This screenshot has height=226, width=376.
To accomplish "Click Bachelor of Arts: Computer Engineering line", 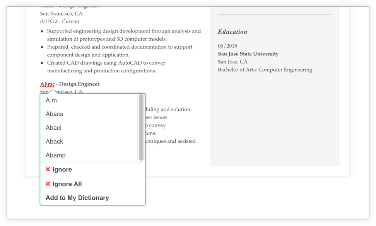I will pyautogui.click(x=265, y=70).
